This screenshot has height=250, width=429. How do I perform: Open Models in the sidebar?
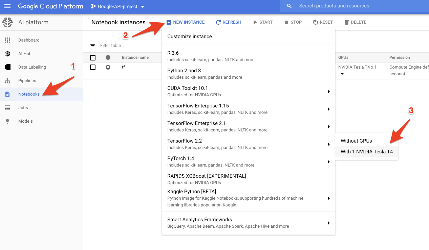pos(41,121)
